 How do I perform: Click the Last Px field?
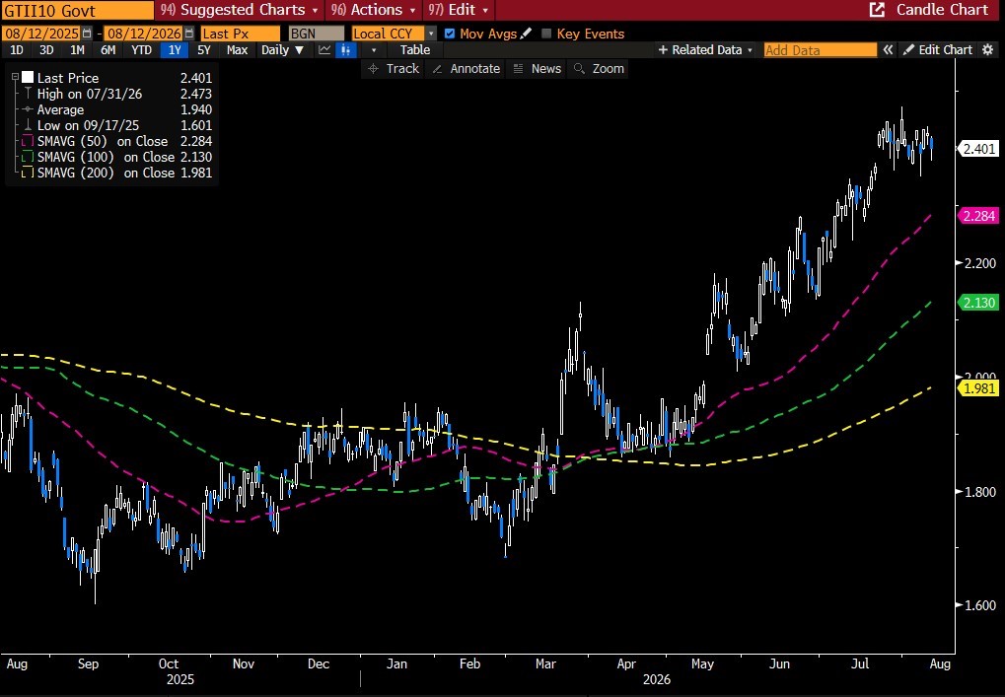click(x=240, y=34)
